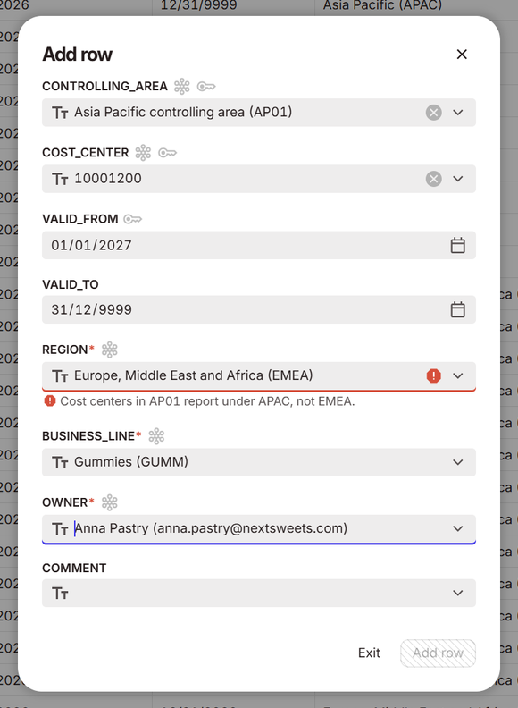Clear the COST_CENTER value 10001200
Screen dimensions: 518x708
(x=434, y=179)
